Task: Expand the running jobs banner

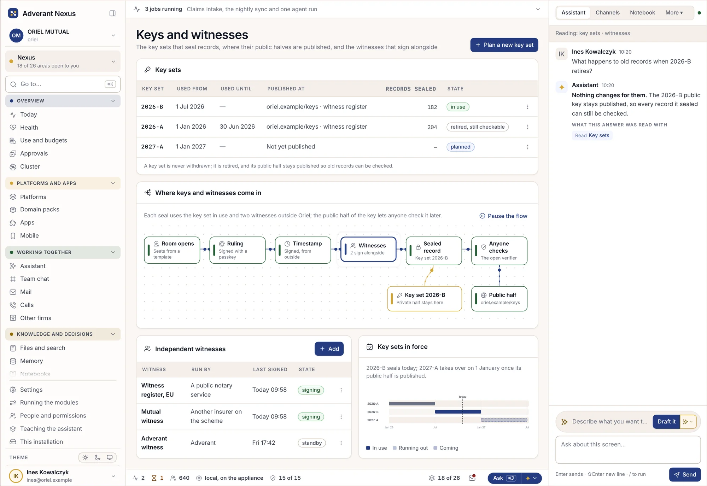Action: (538, 9)
